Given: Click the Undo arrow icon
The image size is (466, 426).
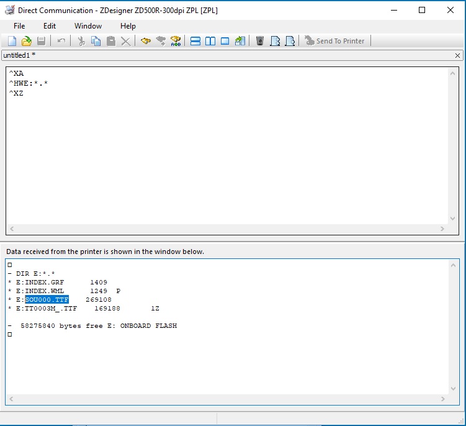Looking at the screenshot, I should pos(61,41).
